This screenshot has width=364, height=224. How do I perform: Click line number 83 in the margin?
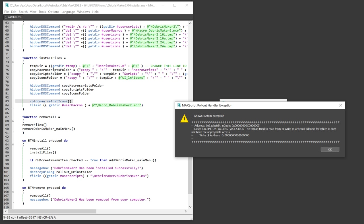click(7, 101)
